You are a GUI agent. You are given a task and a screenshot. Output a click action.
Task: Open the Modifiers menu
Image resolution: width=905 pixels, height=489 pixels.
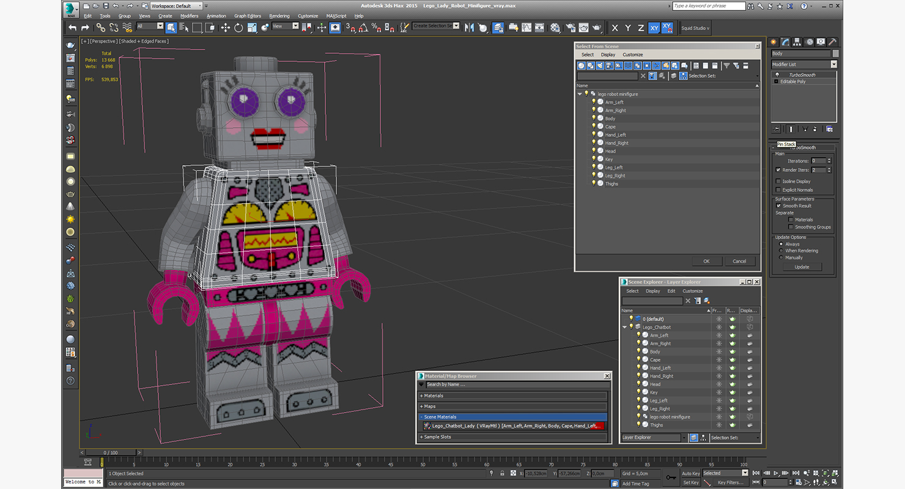tap(190, 16)
